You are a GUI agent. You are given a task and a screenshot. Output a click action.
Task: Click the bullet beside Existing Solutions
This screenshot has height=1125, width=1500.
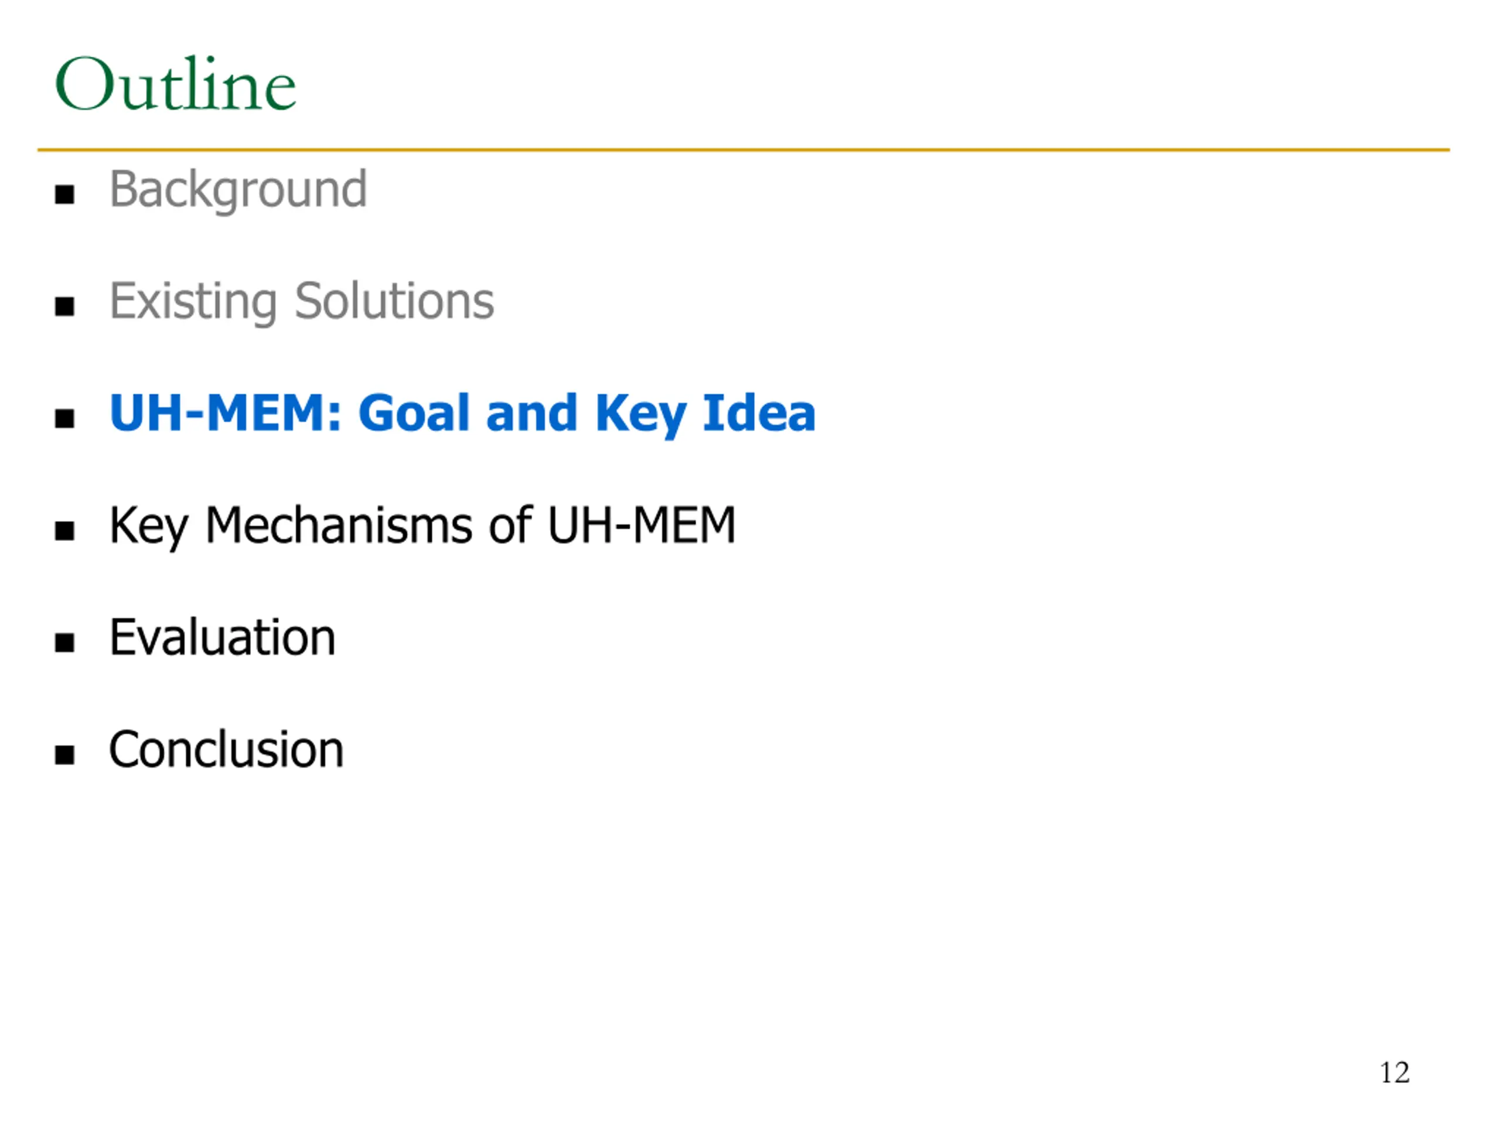coord(64,306)
